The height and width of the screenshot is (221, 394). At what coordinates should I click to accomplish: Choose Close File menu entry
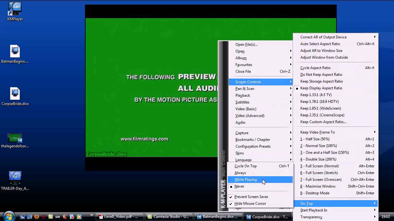click(260, 72)
